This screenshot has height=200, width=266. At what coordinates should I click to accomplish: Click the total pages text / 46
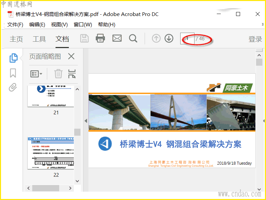tap(200, 39)
